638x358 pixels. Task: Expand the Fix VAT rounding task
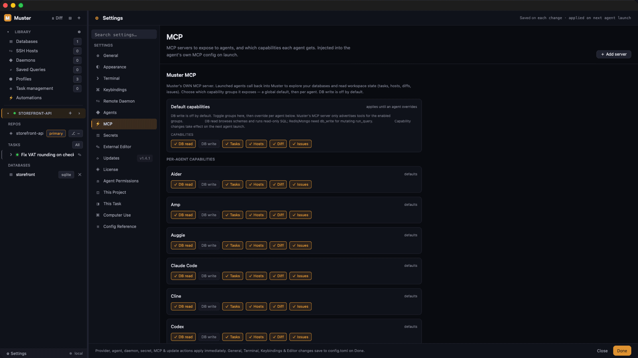(x=11, y=155)
